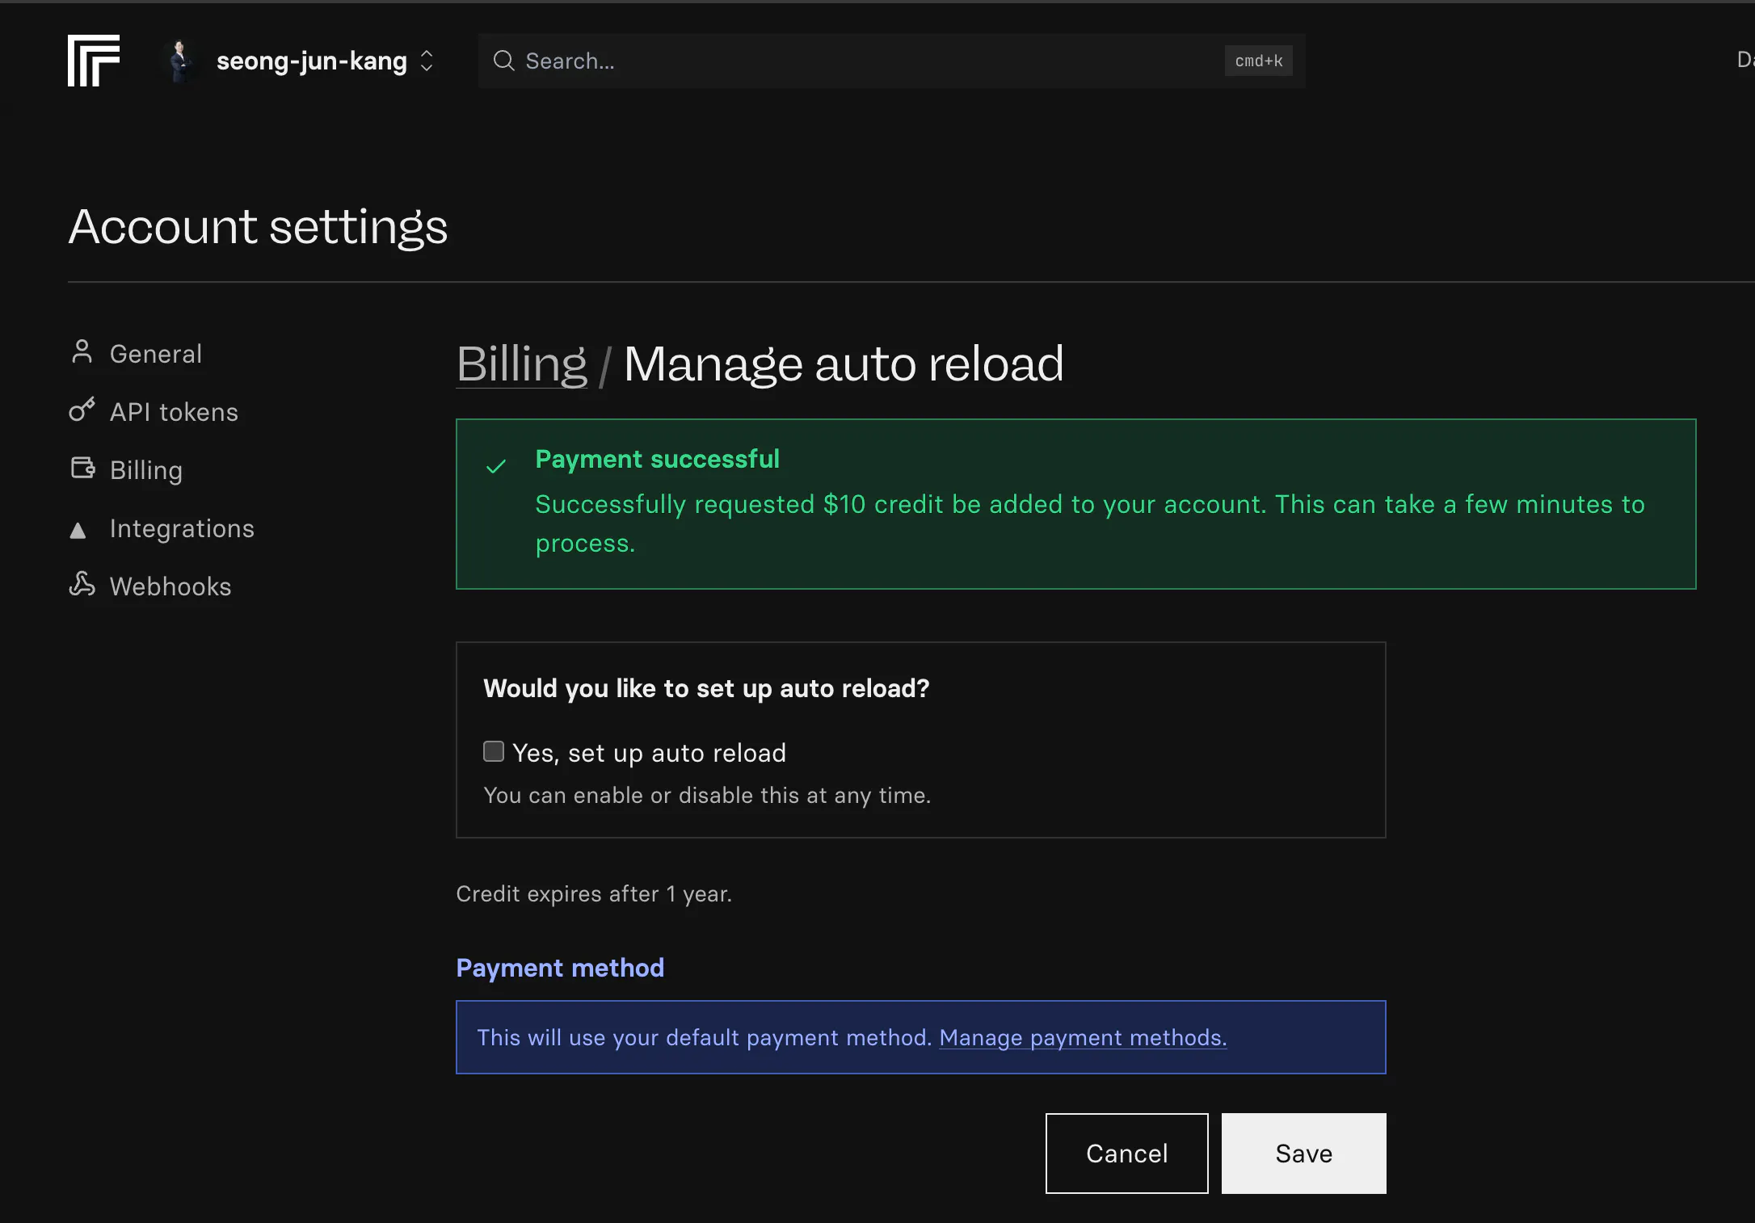Click the key icon next to API tokens
Viewport: 1755px width, 1223px height.
(82, 410)
